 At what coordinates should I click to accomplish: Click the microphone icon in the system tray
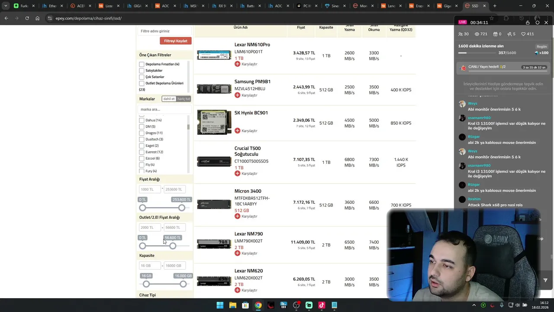coord(502,305)
